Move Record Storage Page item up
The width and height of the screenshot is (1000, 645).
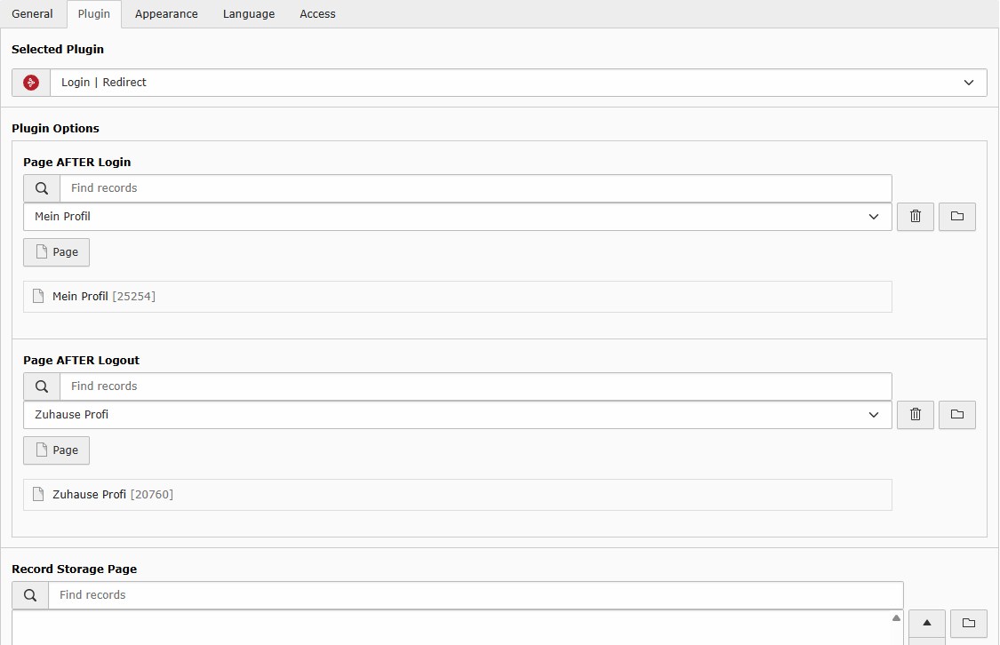point(926,623)
